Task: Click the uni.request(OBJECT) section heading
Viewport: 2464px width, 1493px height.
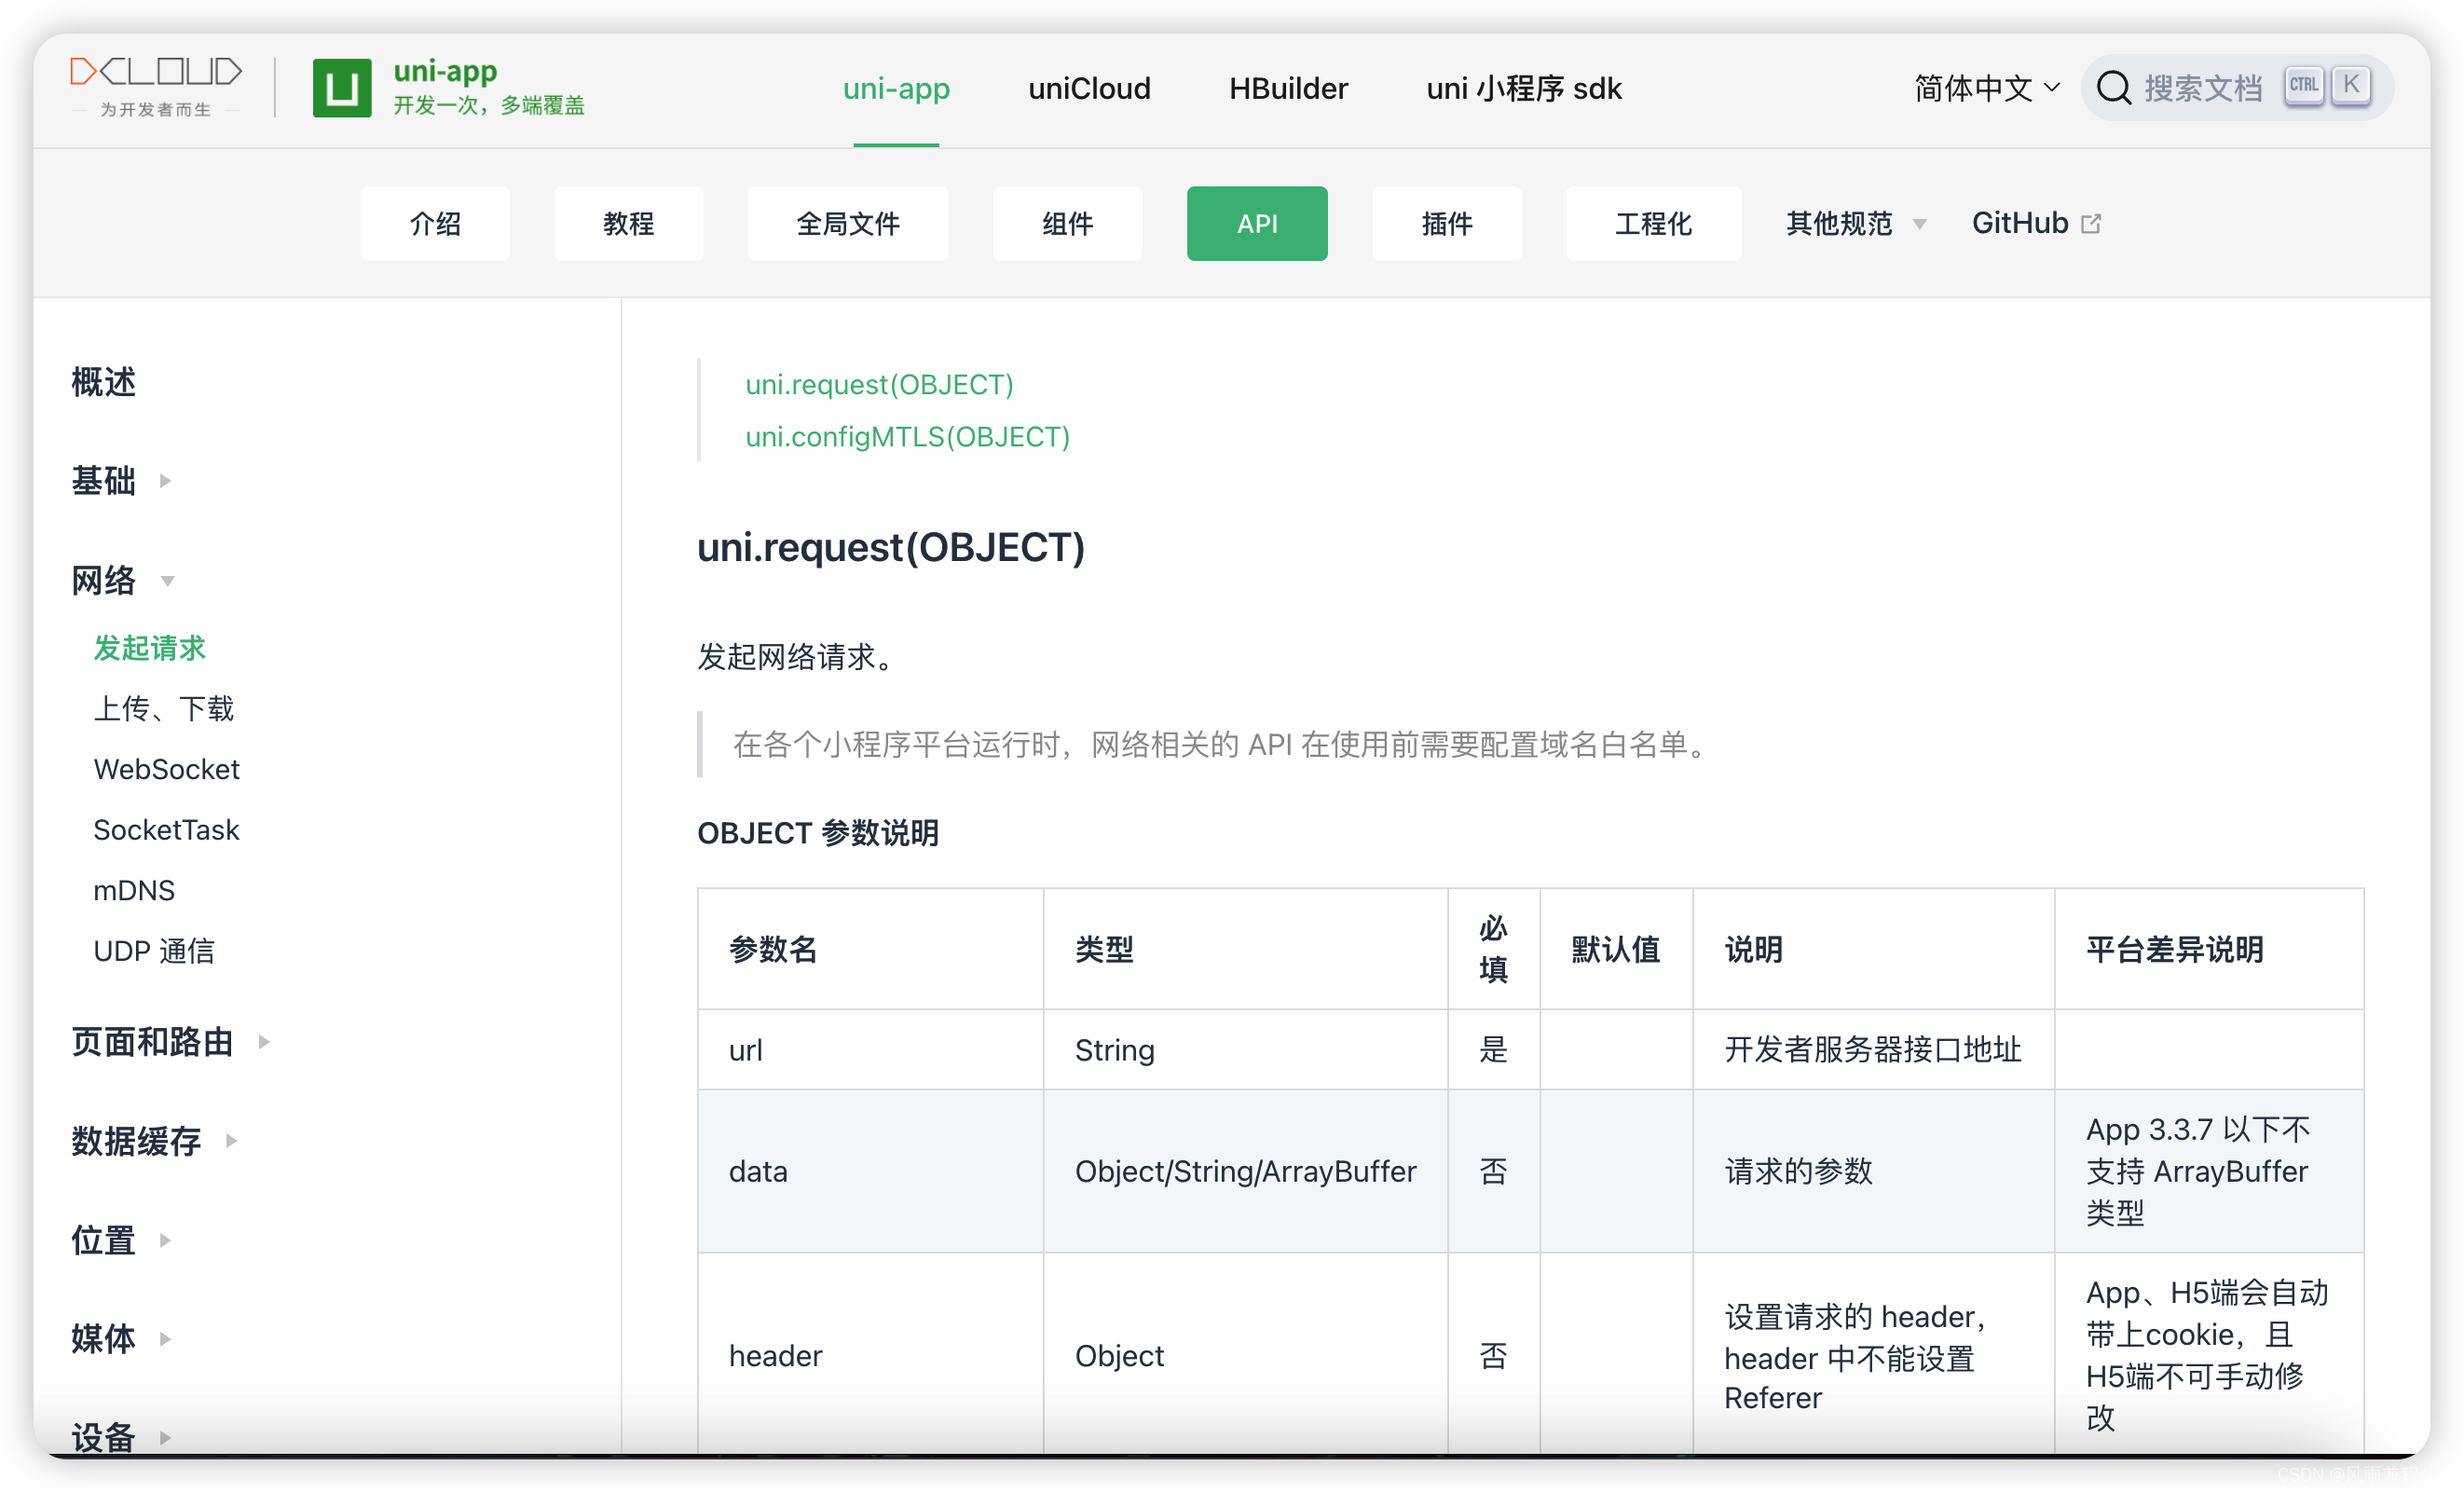Action: coord(890,547)
